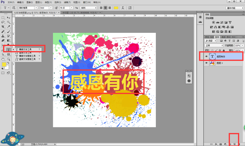Open the 滤镜(T) menu
The width and height of the screenshot is (245, 146).
67,2
